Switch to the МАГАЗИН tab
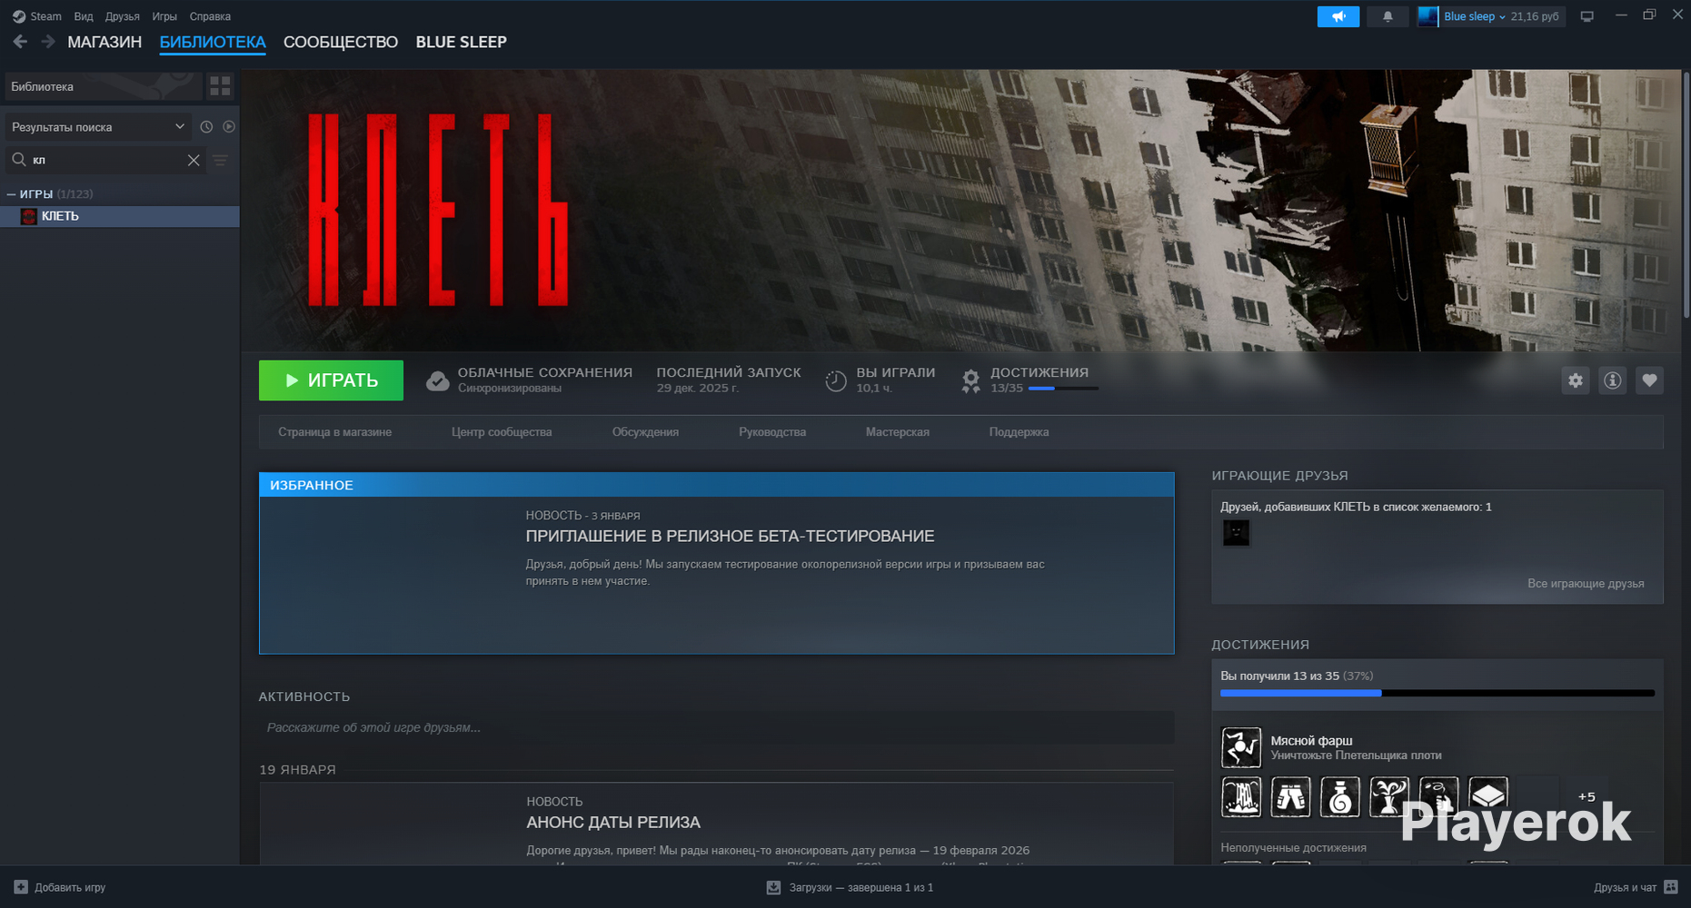Viewport: 1691px width, 908px height. [x=104, y=42]
